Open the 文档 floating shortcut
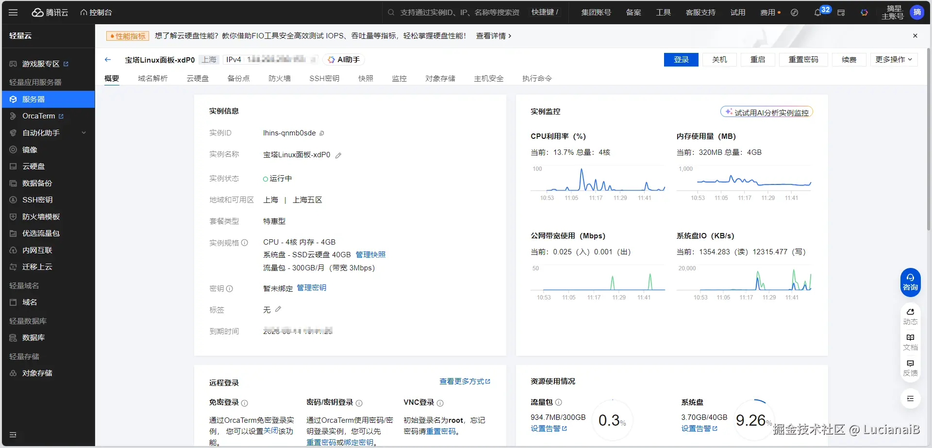 (x=910, y=342)
